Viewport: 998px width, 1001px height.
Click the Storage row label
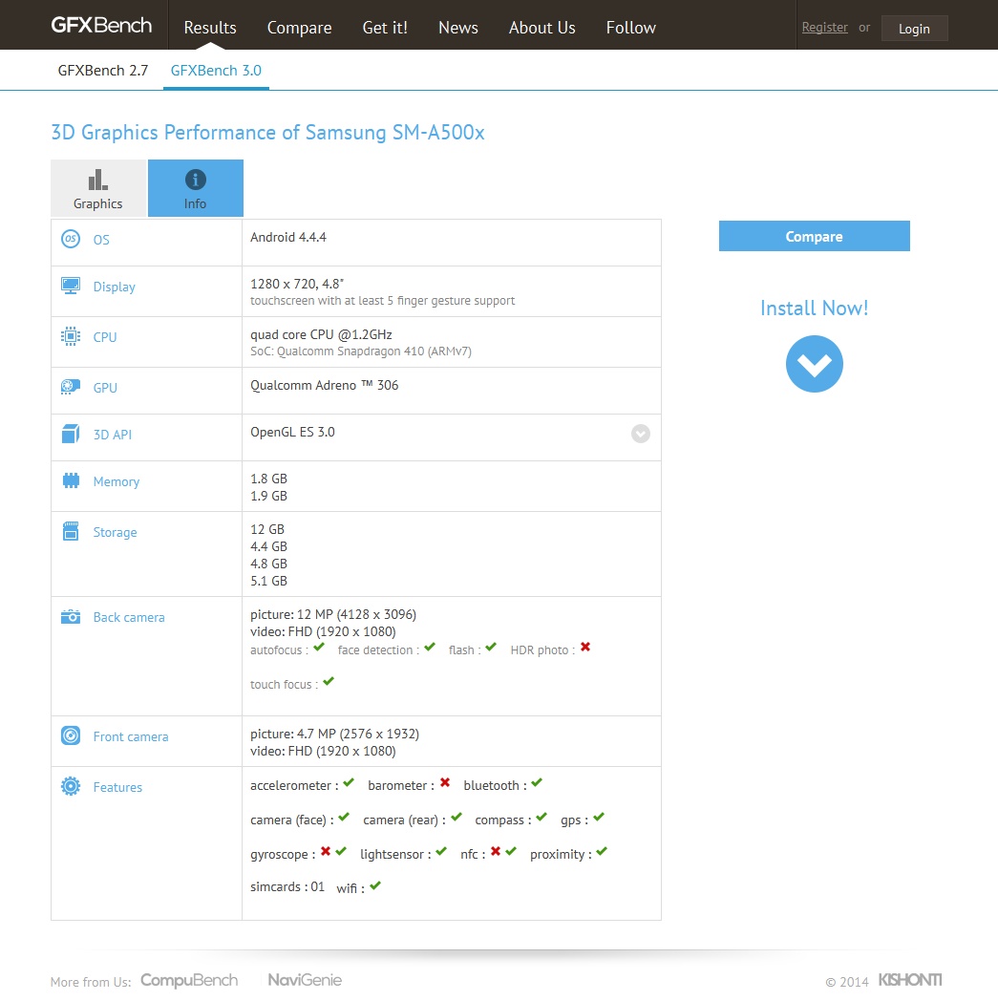115,532
